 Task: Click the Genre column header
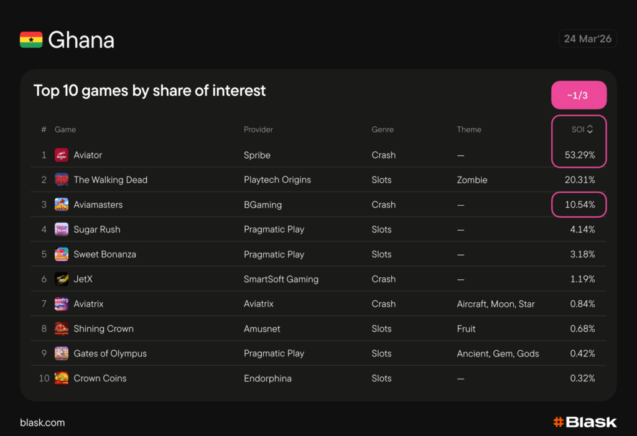click(382, 129)
